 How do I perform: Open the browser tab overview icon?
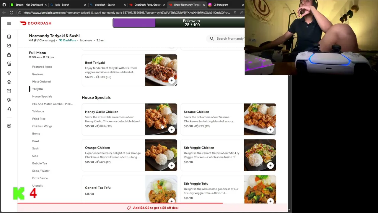point(4,5)
